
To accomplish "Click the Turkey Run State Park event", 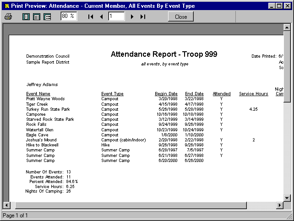I will click(48, 109).
